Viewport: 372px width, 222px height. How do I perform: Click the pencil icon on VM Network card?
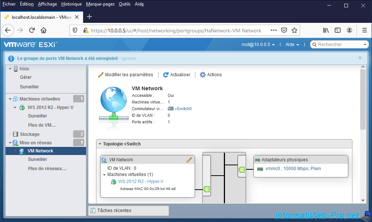tap(189, 160)
